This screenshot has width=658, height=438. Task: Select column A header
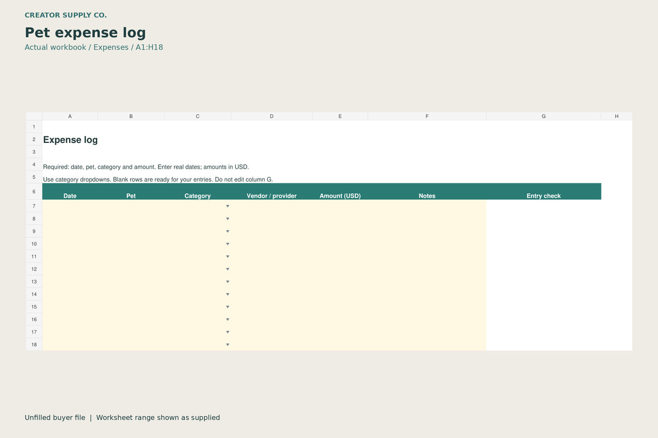(70, 116)
